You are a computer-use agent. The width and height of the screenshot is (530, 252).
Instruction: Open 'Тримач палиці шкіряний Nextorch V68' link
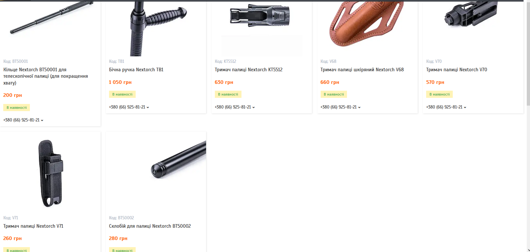[x=362, y=70]
